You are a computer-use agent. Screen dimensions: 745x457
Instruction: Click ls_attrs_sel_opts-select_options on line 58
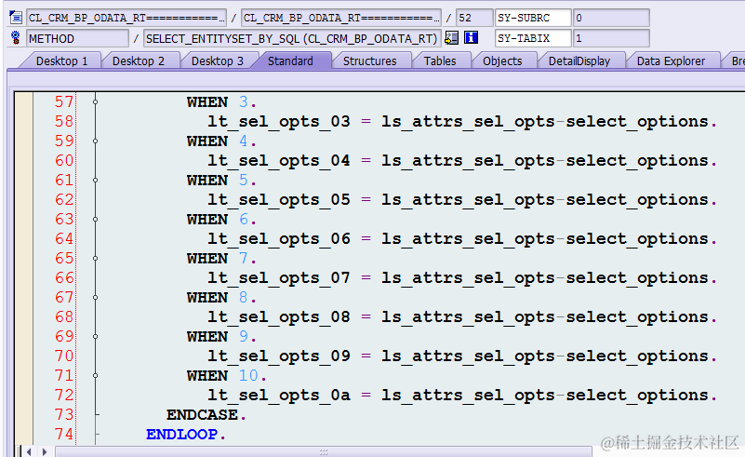point(545,122)
